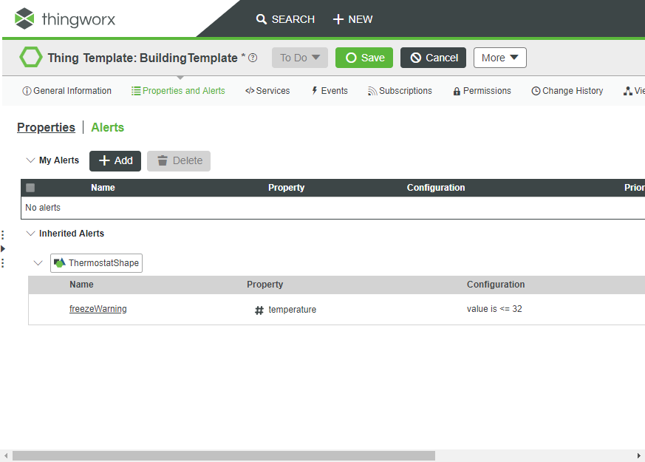Sort alerts by Name column header

pos(103,188)
